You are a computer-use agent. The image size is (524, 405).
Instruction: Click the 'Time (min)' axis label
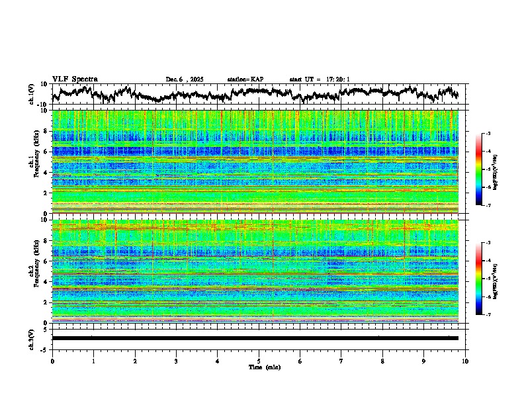point(265,367)
